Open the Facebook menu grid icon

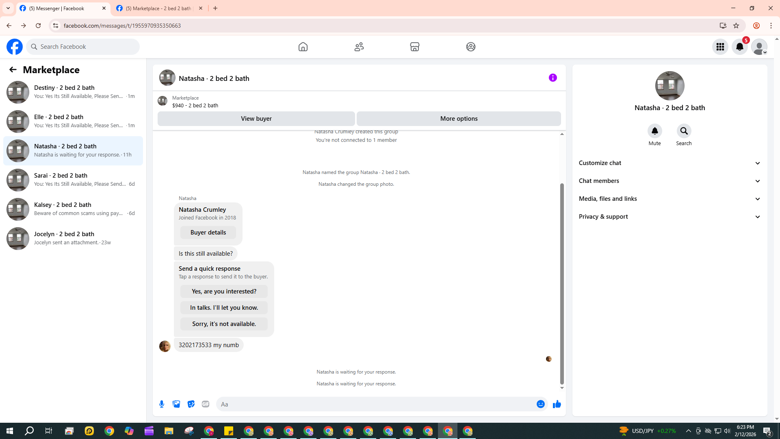pyautogui.click(x=720, y=47)
